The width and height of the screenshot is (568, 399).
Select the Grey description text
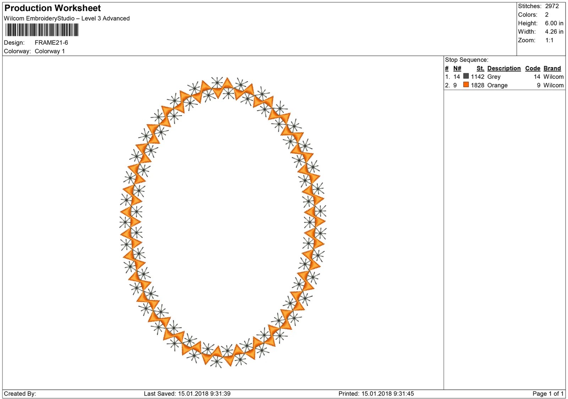pos(494,77)
